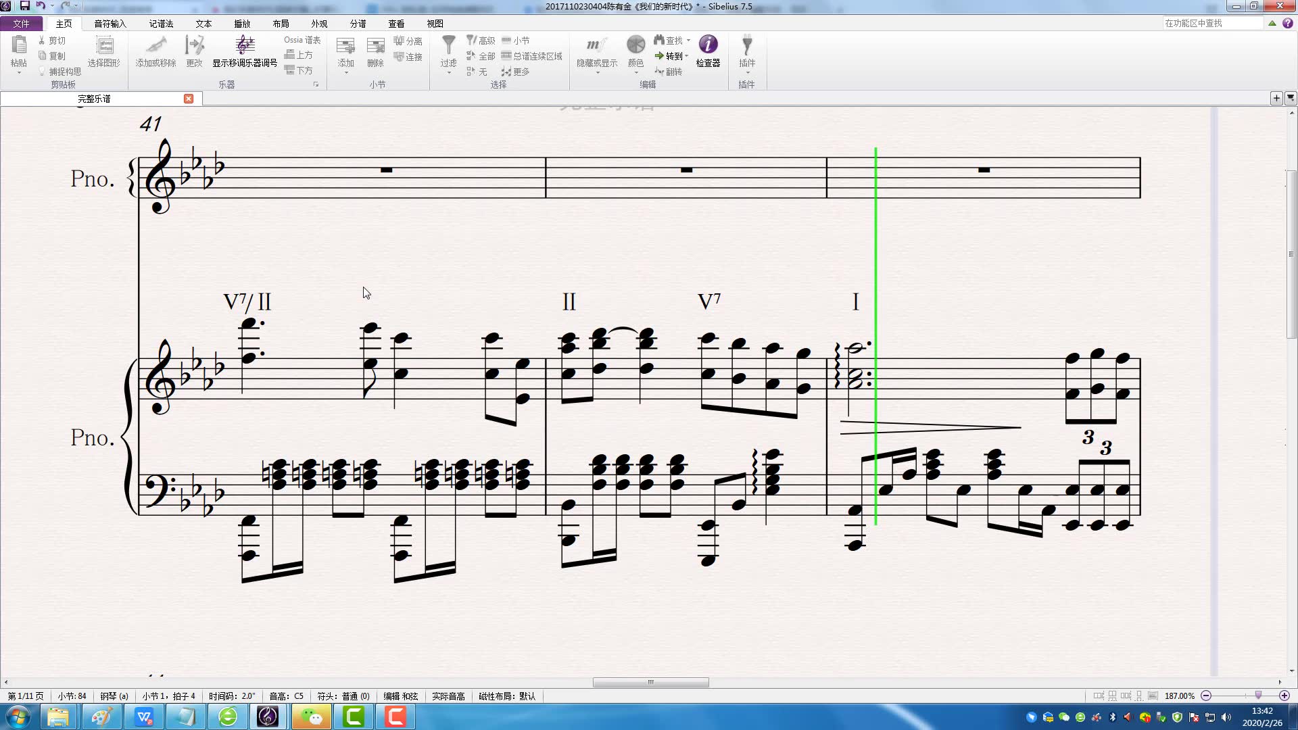Collapse the ribbon with green arrow
This screenshot has height=730, width=1298.
(x=1272, y=23)
